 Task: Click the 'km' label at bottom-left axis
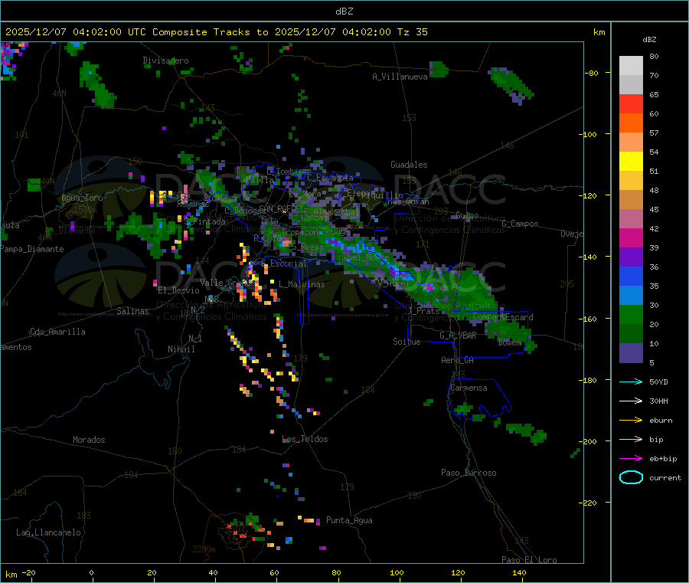tap(11, 575)
